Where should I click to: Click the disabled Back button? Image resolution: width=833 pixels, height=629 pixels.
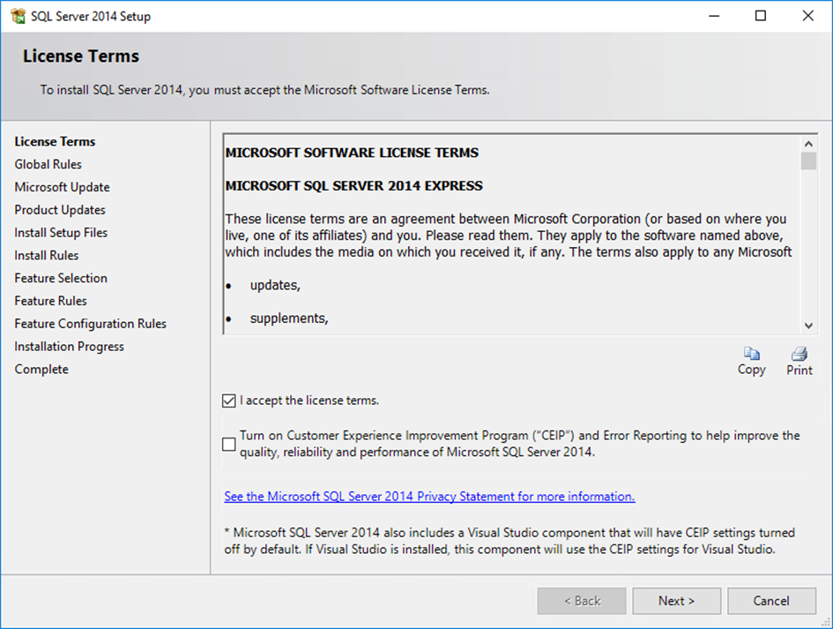tap(582, 601)
